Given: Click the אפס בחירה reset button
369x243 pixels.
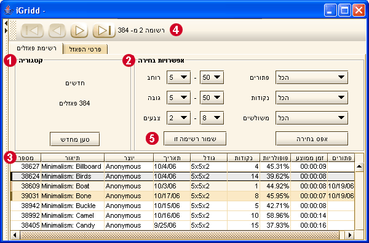Looking at the screenshot, I should point(312,139).
